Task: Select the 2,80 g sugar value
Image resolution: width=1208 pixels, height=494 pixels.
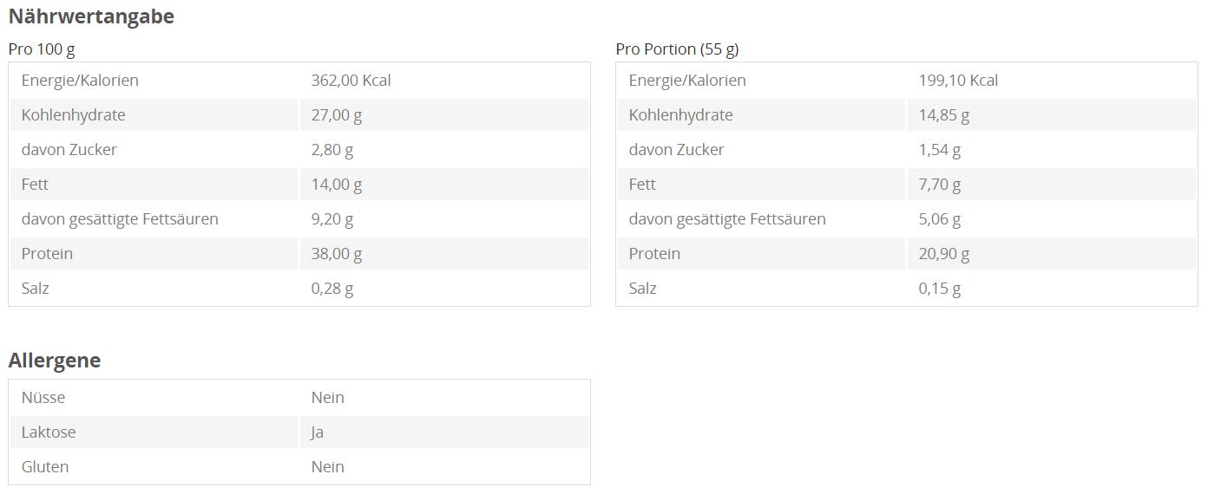Action: tap(332, 150)
